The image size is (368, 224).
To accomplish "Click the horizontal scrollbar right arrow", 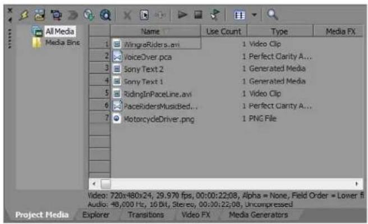I will [357, 184].
